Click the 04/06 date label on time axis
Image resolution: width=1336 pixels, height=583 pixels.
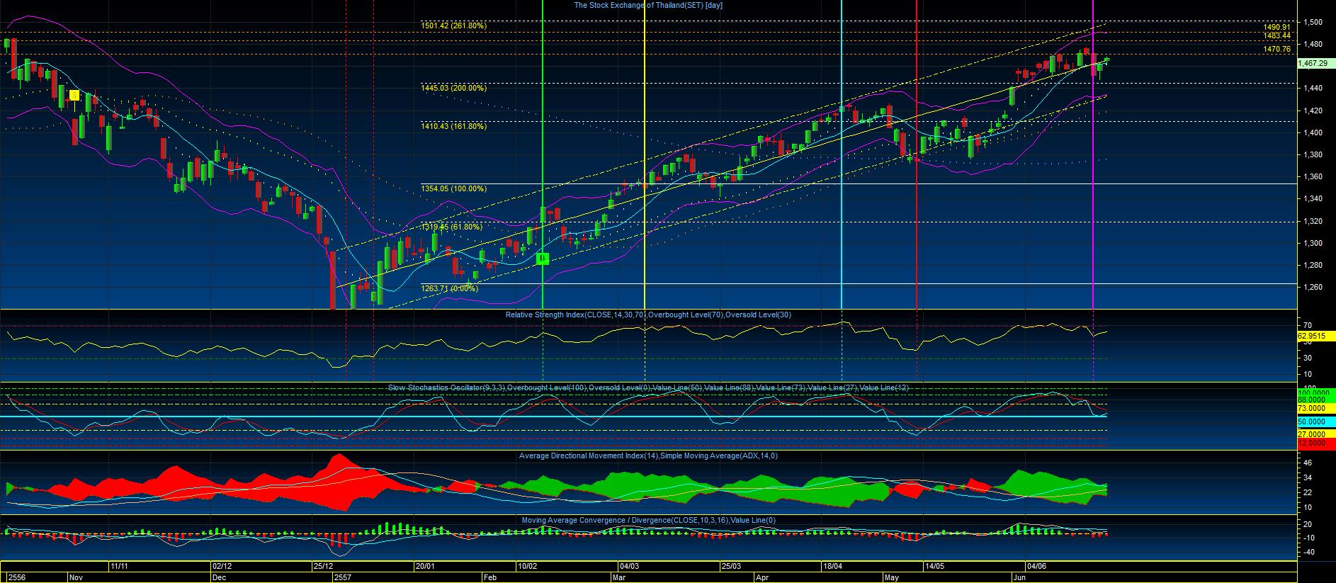(x=1036, y=567)
